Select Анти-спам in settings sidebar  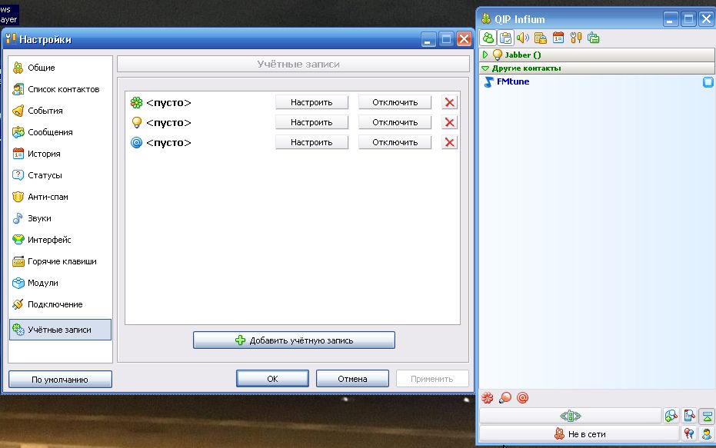48,197
